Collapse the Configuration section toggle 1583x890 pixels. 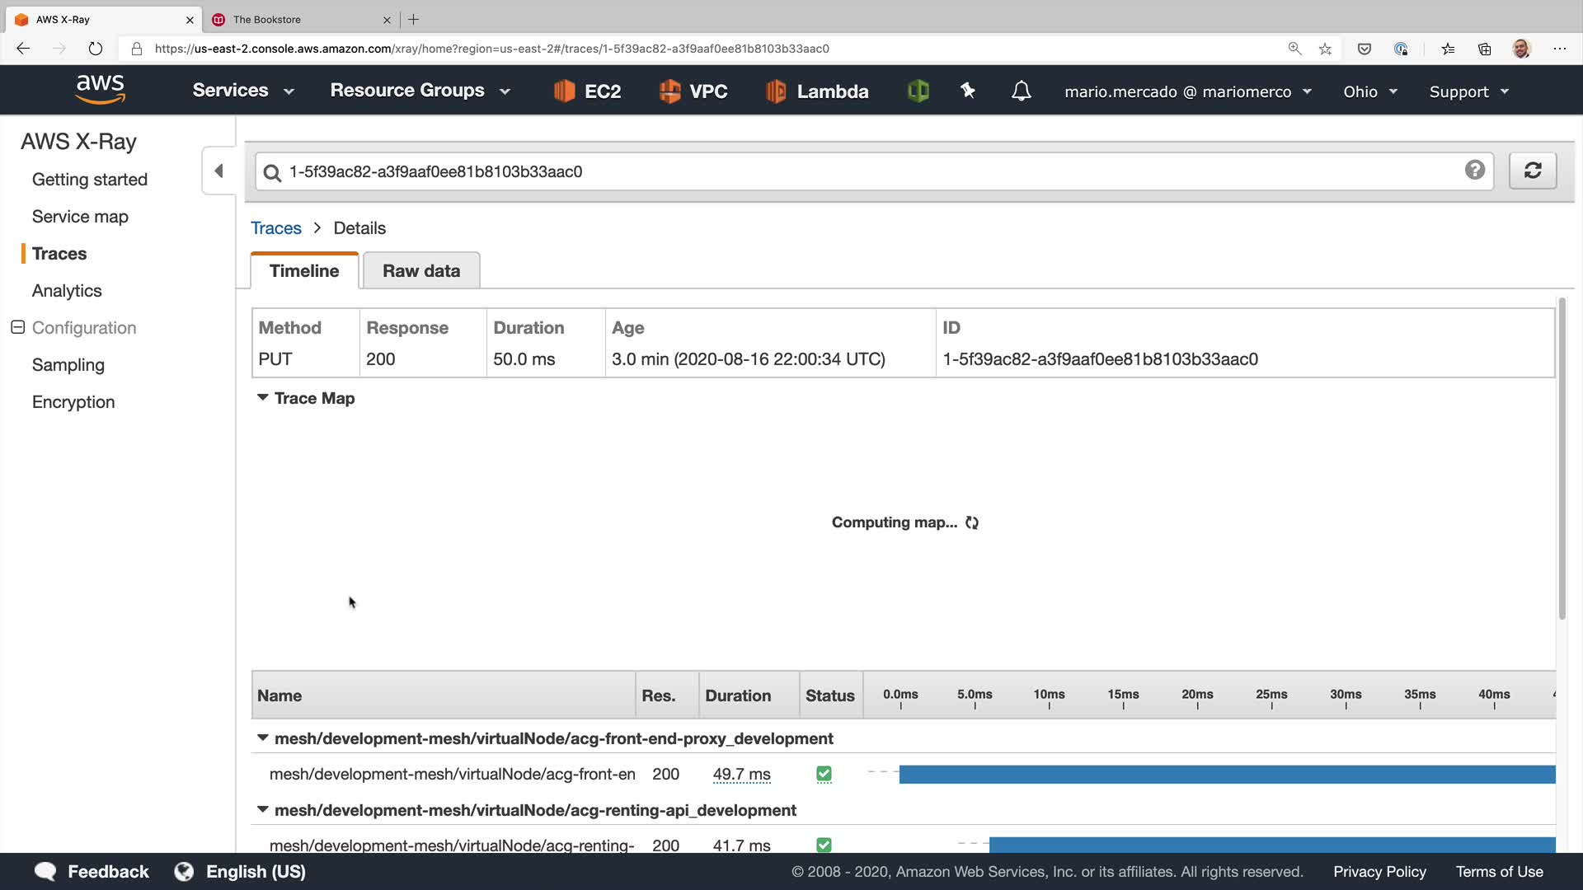(x=17, y=327)
